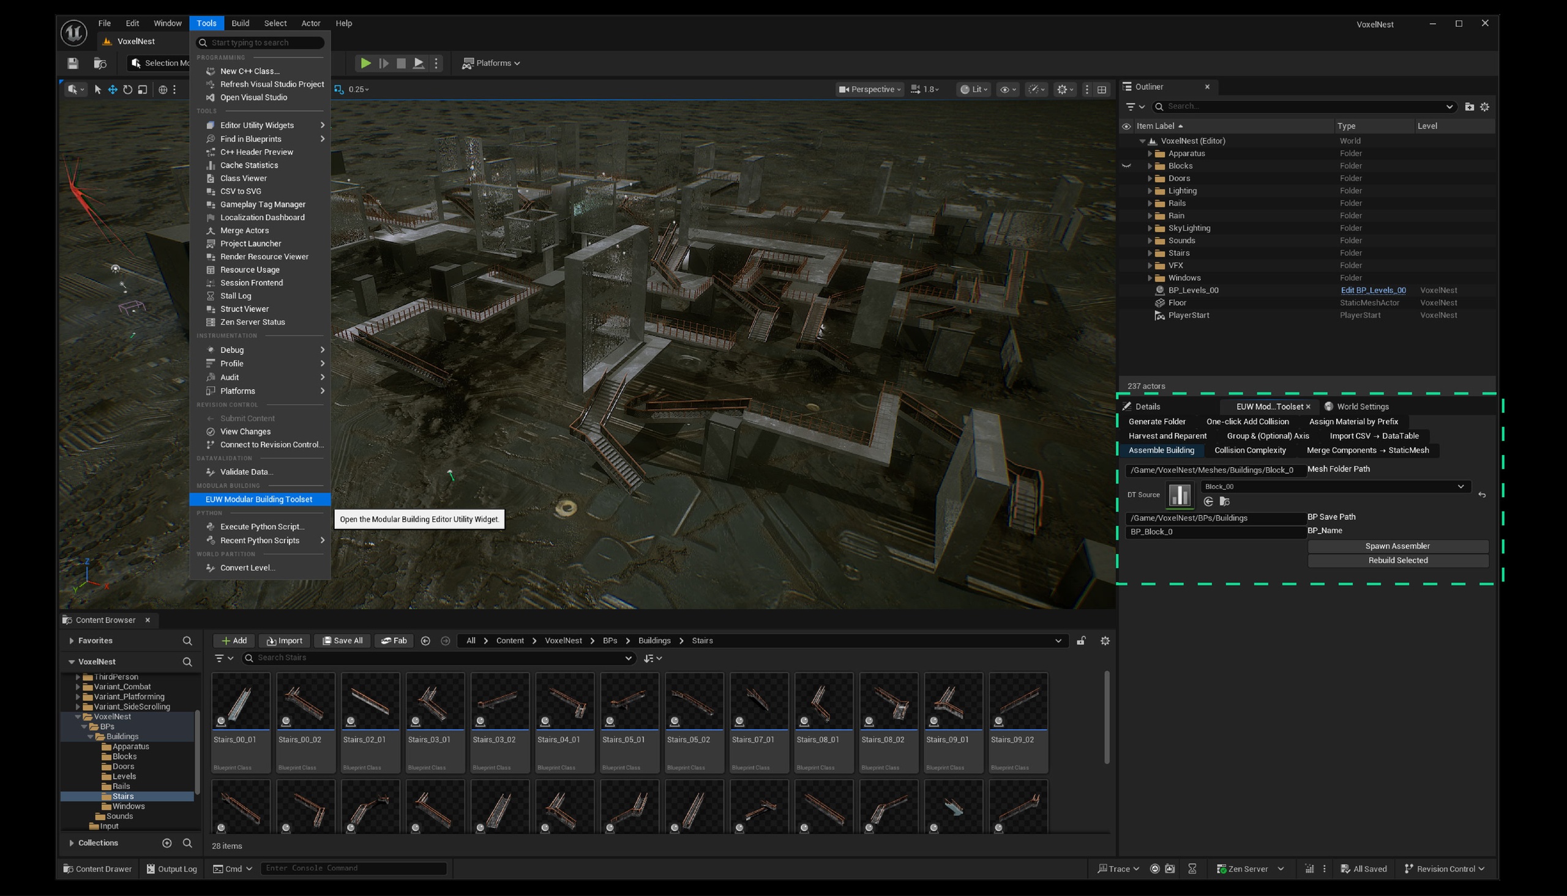Click the DT Source datatable thumbnail
Viewport: 1567px width, 896px height.
point(1180,494)
